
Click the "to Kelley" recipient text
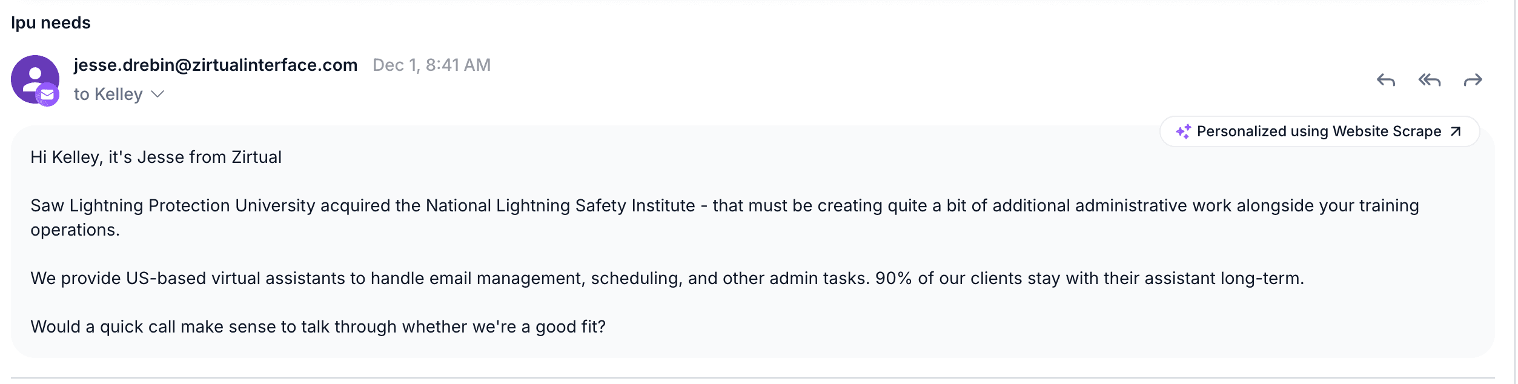[108, 94]
